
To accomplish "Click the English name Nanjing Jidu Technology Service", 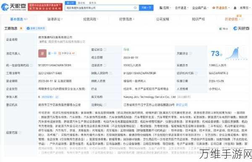I will pyautogui.click(x=149, y=97).
